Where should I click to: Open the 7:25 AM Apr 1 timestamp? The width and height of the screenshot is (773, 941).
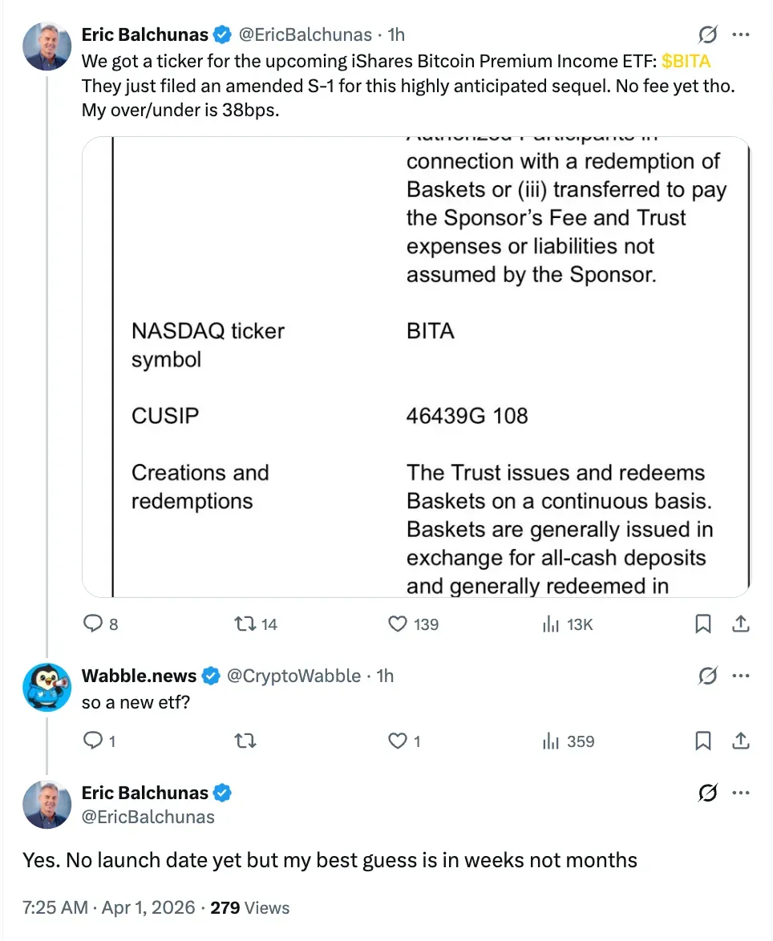tap(108, 908)
